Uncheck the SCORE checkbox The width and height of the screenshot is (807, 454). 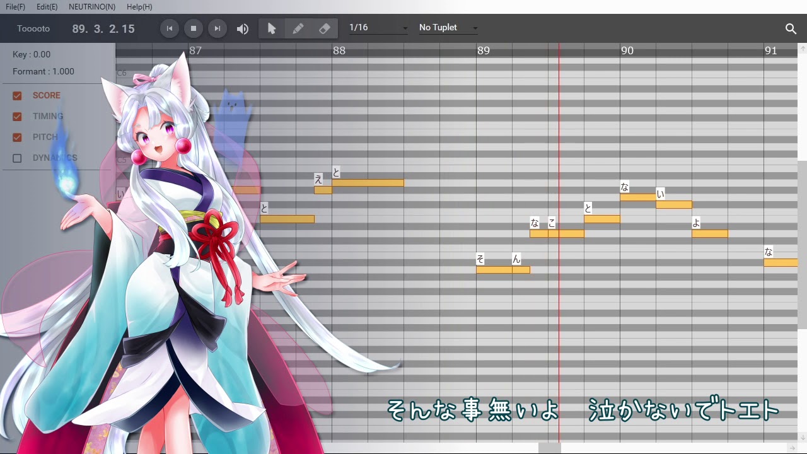pos(17,96)
